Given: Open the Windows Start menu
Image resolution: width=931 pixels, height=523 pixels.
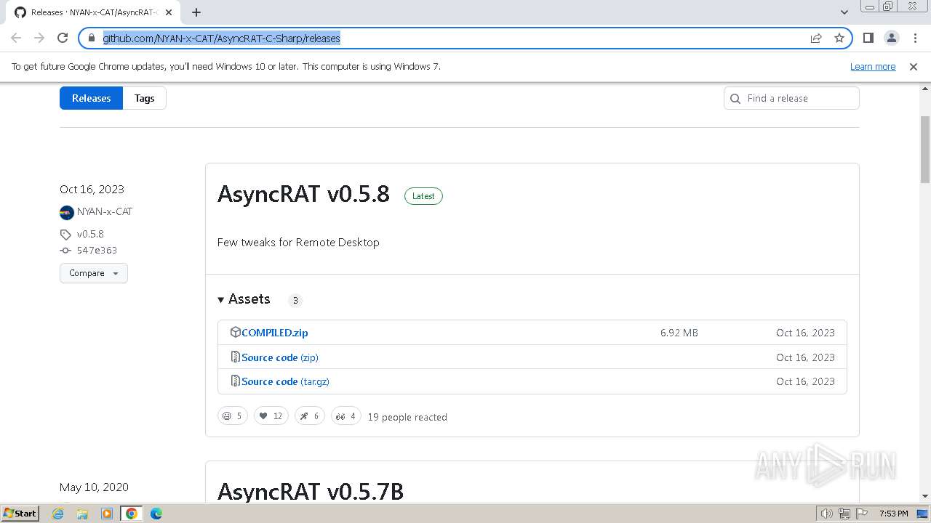Looking at the screenshot, I should coord(20,513).
